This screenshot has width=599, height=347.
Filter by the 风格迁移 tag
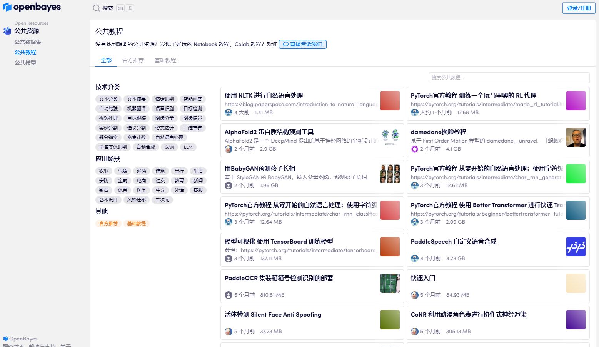137,200
